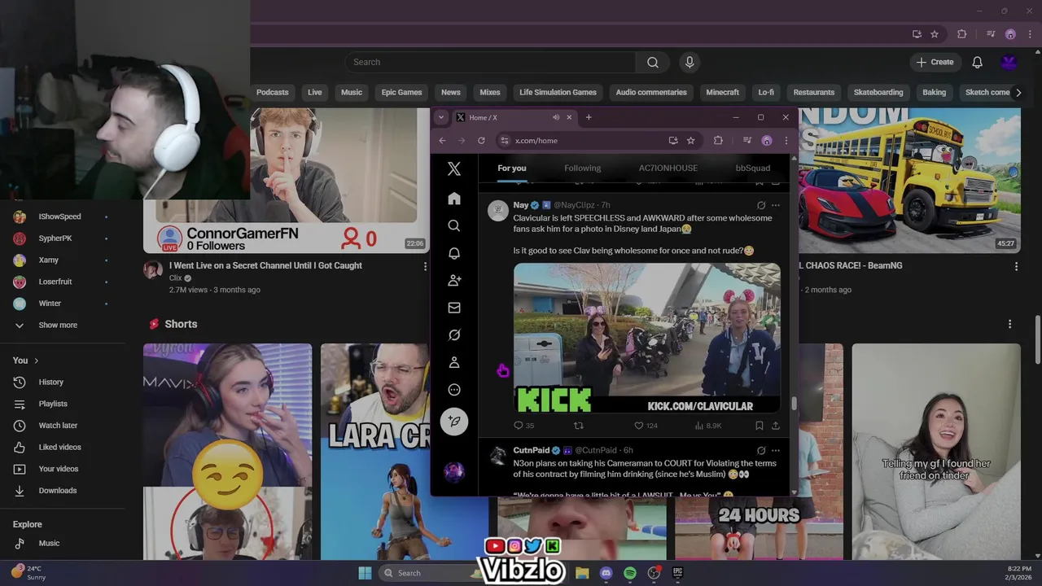
Task: Click YouTube search input field
Action: point(490,62)
